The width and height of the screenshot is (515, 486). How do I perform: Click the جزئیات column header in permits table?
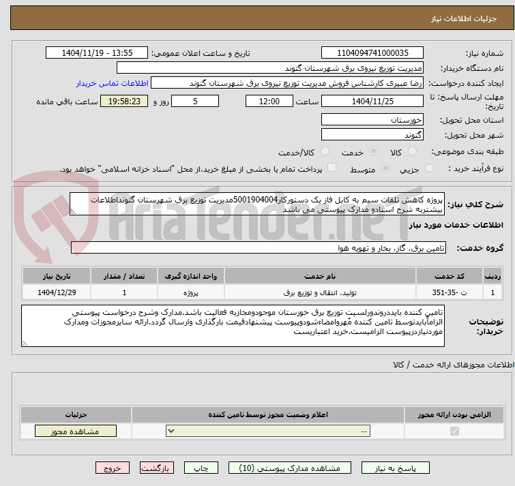pos(76,414)
